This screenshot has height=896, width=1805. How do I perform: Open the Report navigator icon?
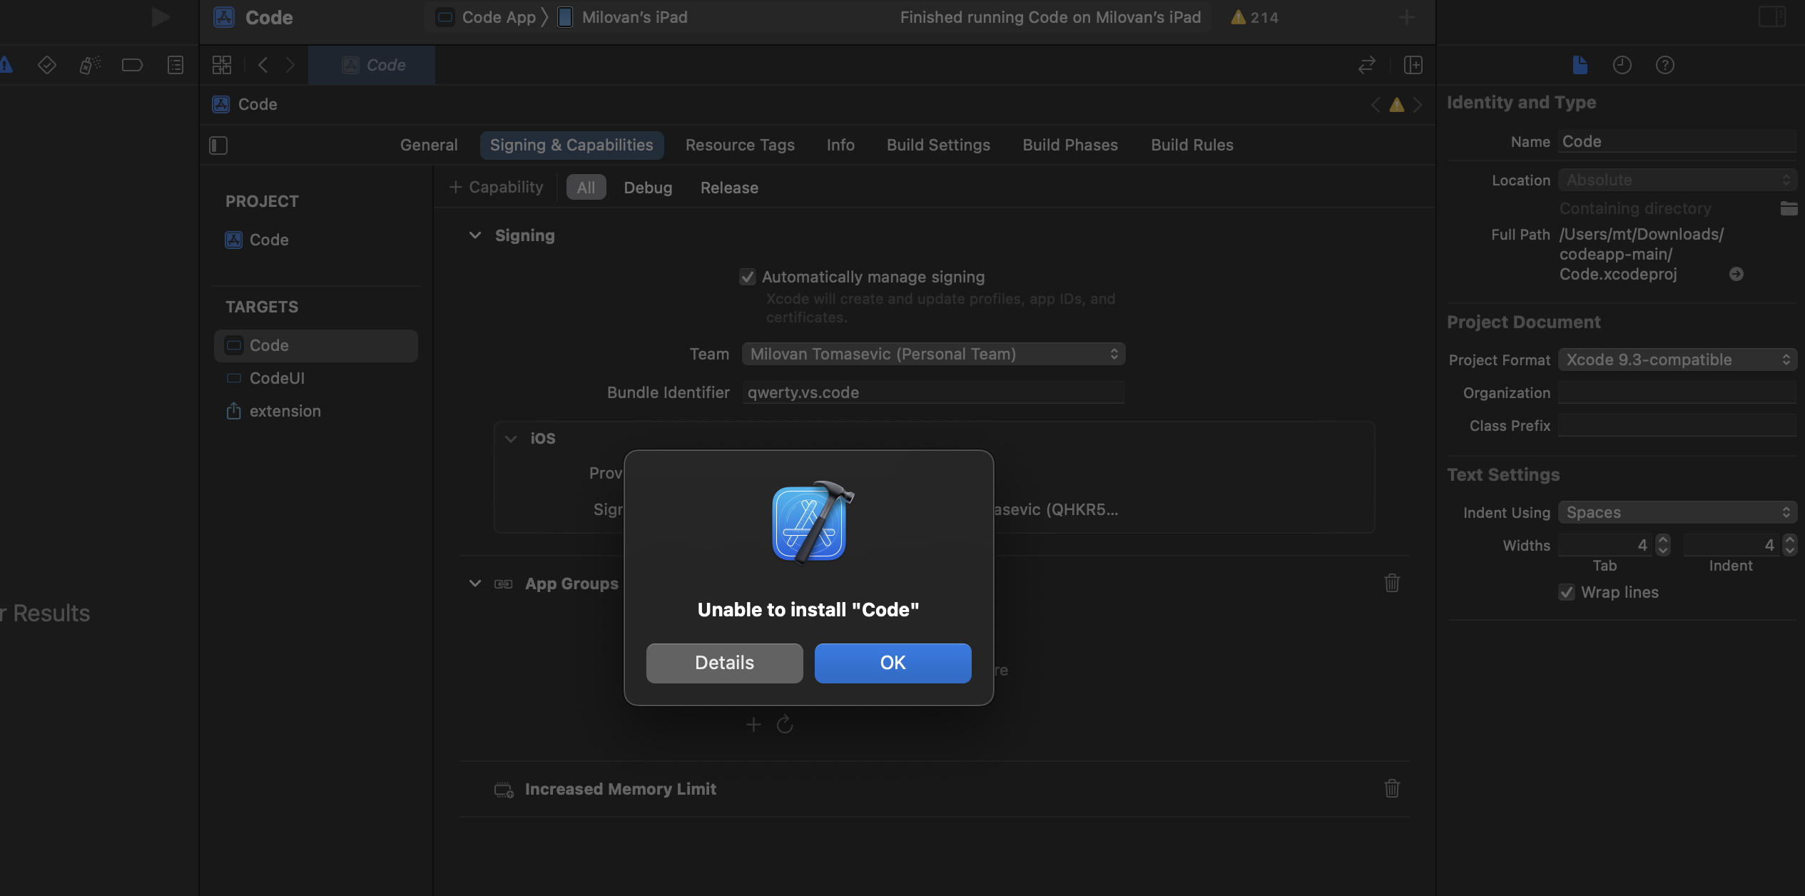pyautogui.click(x=176, y=65)
